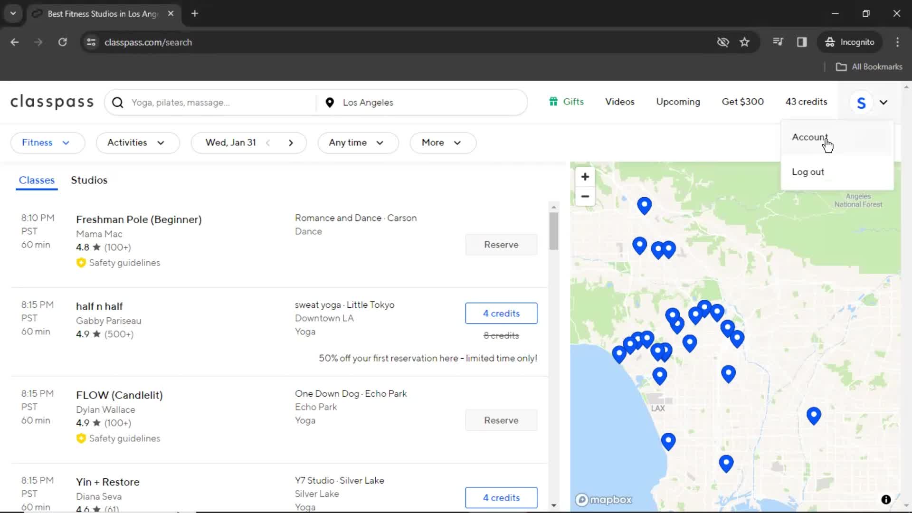Toggle incognito mode indicator in browser
This screenshot has width=912, height=513.
tap(850, 42)
